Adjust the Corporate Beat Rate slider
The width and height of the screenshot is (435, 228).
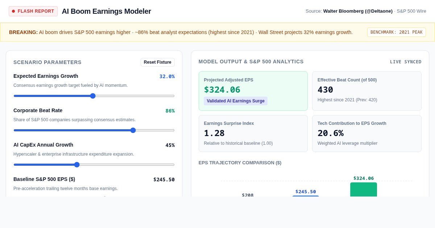coord(94,130)
